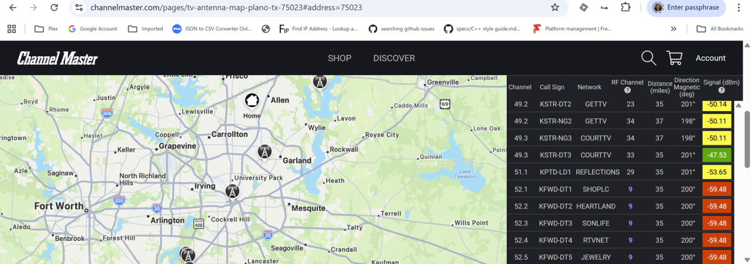The width and height of the screenshot is (751, 264).
Task: Select the KPTD-LD1 call sign
Action: (x=556, y=172)
